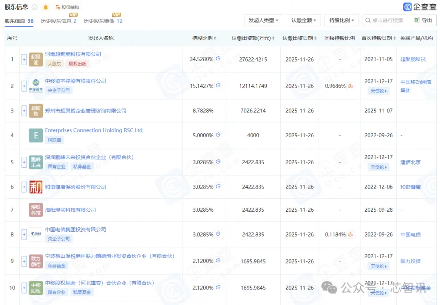440x305 pixels.
Task: Click the 企查查 logo in top right
Action: (x=420, y=7)
